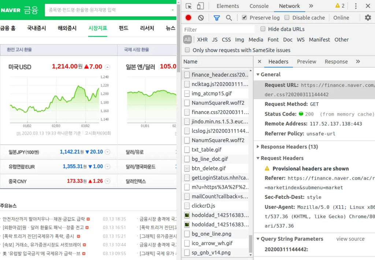Check Only show requests with SameSite issues

[x=187, y=50]
